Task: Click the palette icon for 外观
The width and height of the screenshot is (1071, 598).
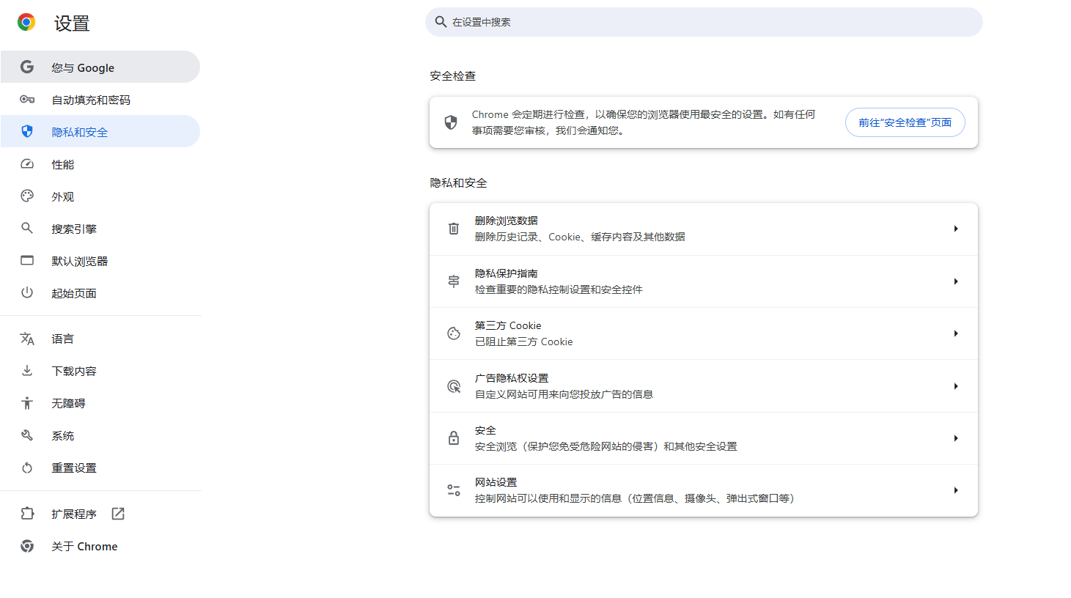Action: 27,196
